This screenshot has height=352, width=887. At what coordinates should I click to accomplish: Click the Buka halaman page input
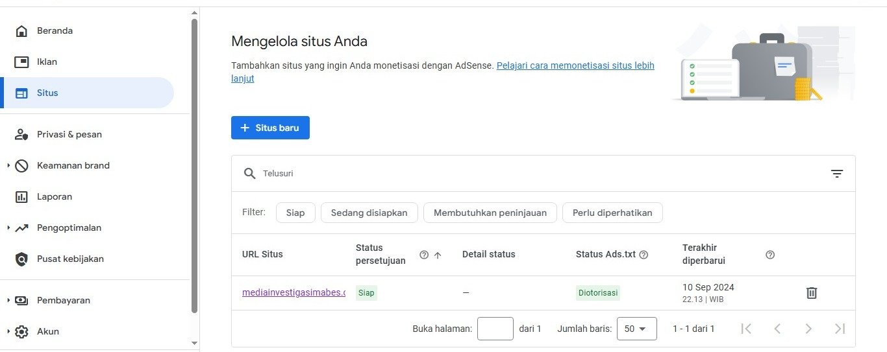[x=495, y=329]
